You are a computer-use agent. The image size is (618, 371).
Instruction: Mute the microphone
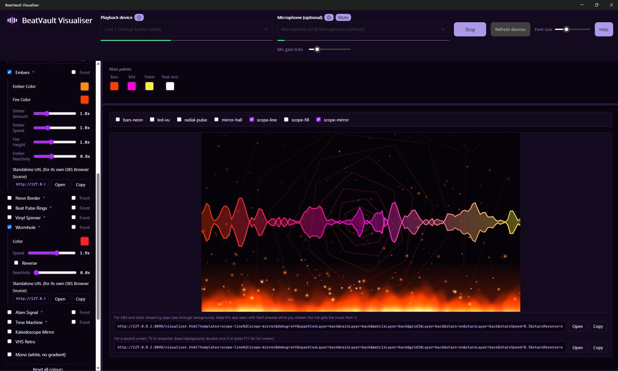pos(343,17)
